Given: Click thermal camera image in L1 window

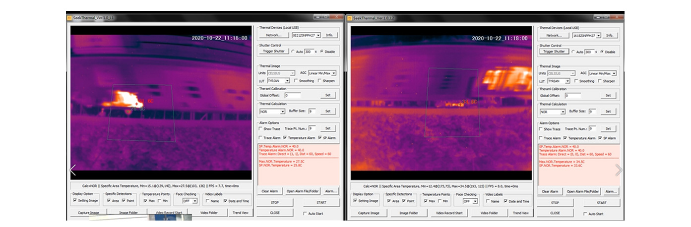Looking at the screenshot, I should click(x=161, y=103).
